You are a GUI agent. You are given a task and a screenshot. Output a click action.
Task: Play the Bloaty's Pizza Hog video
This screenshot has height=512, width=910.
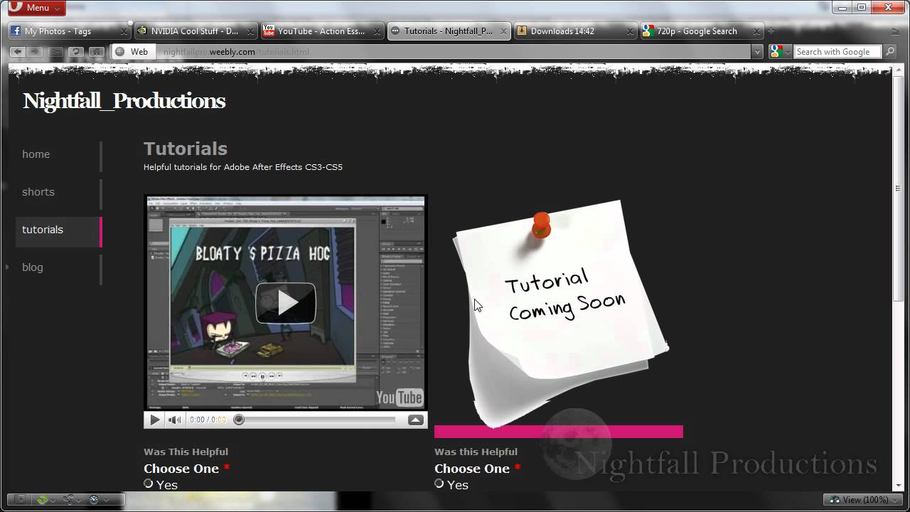tap(286, 303)
